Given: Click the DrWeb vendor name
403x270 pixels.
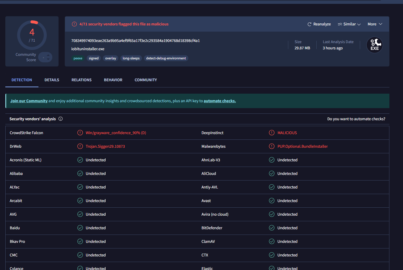Looking at the screenshot, I should point(16,147).
